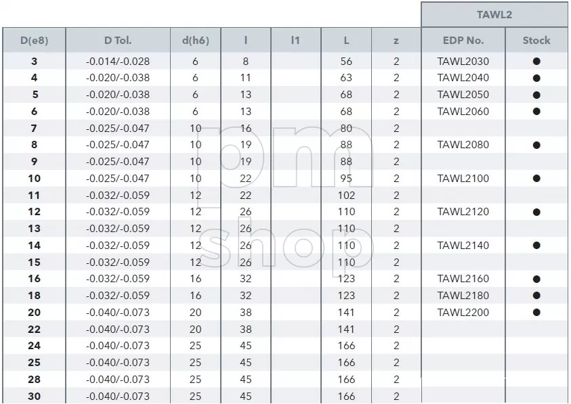Click the stock dot for TAWL2120

click(536, 212)
